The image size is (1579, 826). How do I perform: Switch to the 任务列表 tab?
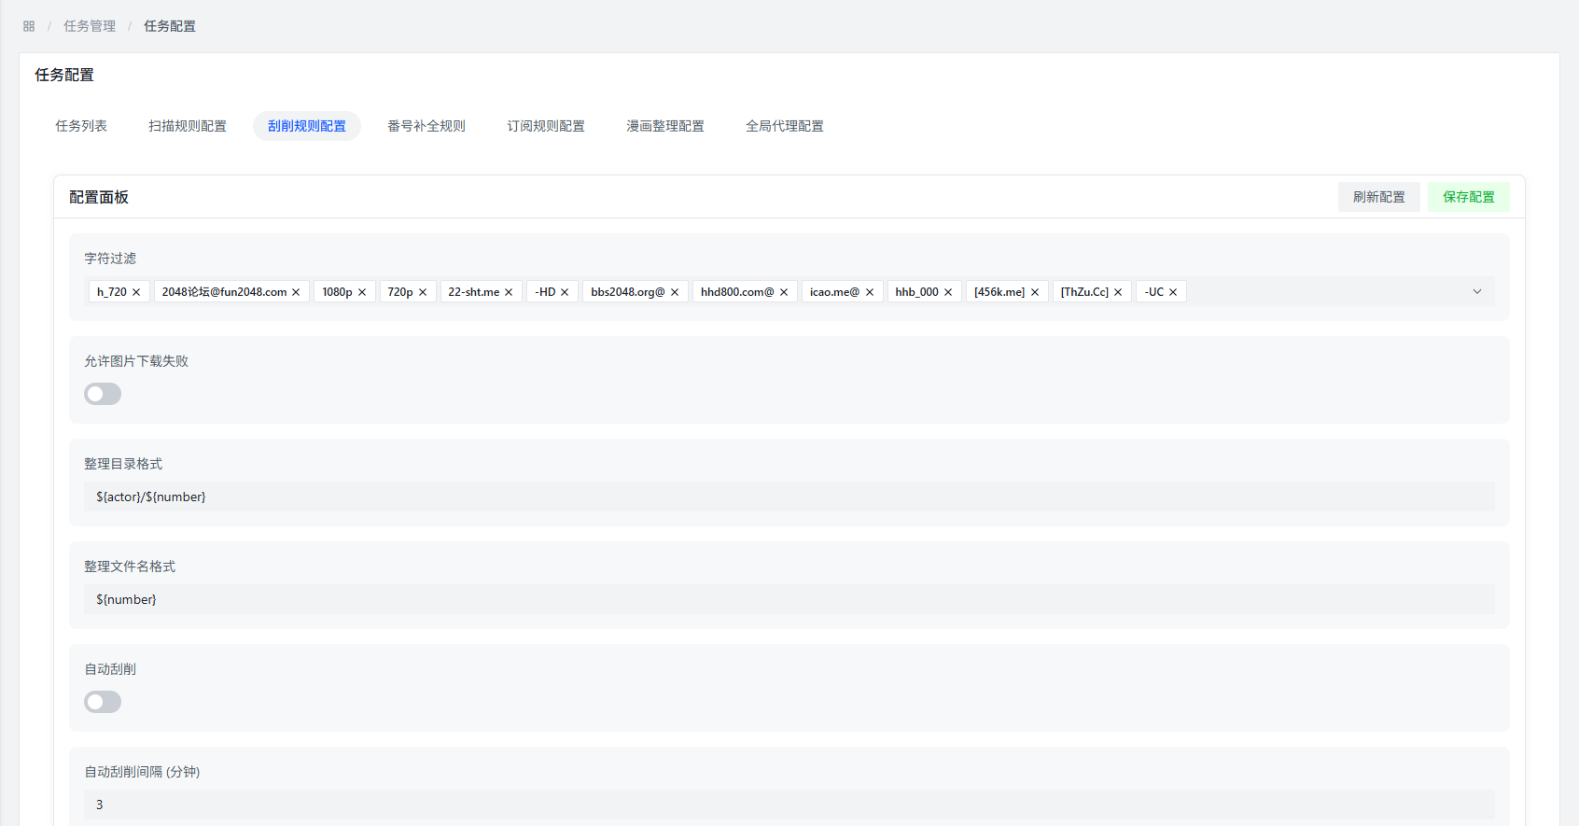tap(81, 126)
